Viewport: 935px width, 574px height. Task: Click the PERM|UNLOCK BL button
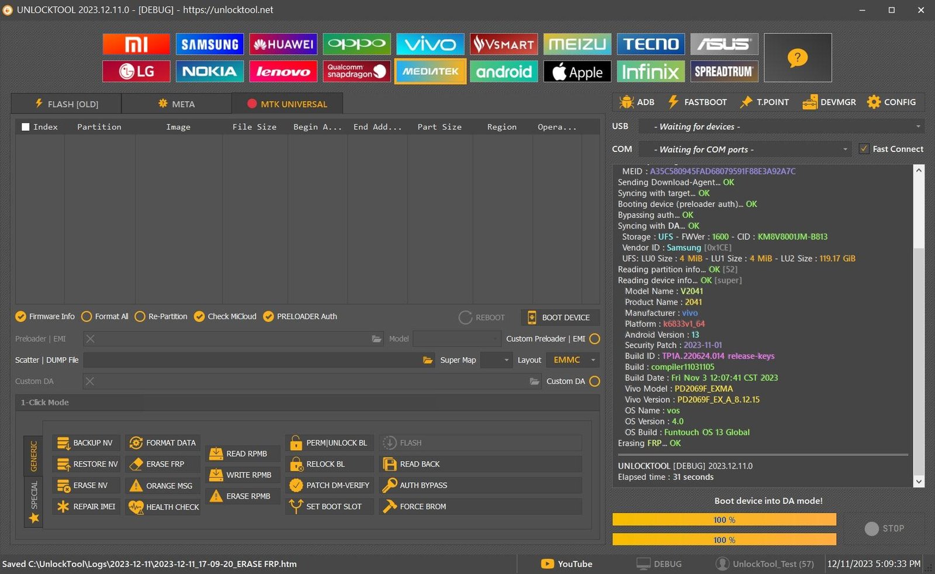(330, 443)
